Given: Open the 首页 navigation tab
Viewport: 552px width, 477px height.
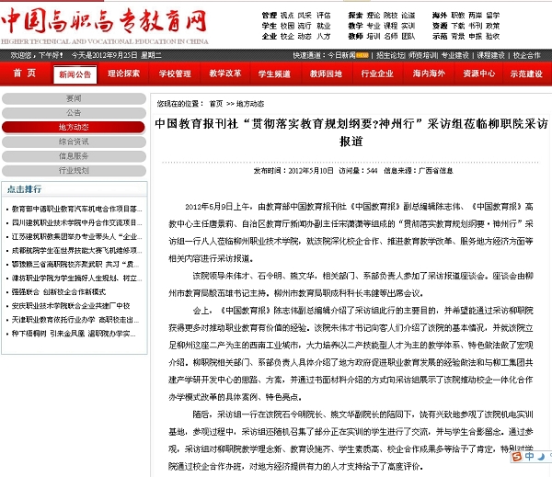Looking at the screenshot, I should point(25,74).
